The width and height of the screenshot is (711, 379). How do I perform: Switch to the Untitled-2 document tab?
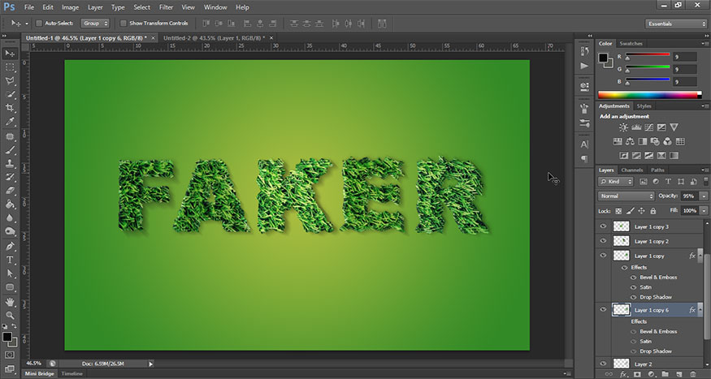coord(215,38)
